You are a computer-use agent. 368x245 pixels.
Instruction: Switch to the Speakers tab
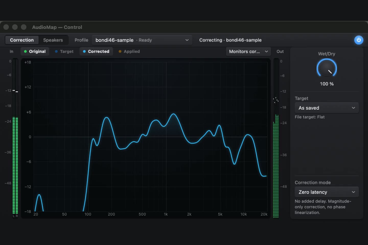click(x=53, y=40)
